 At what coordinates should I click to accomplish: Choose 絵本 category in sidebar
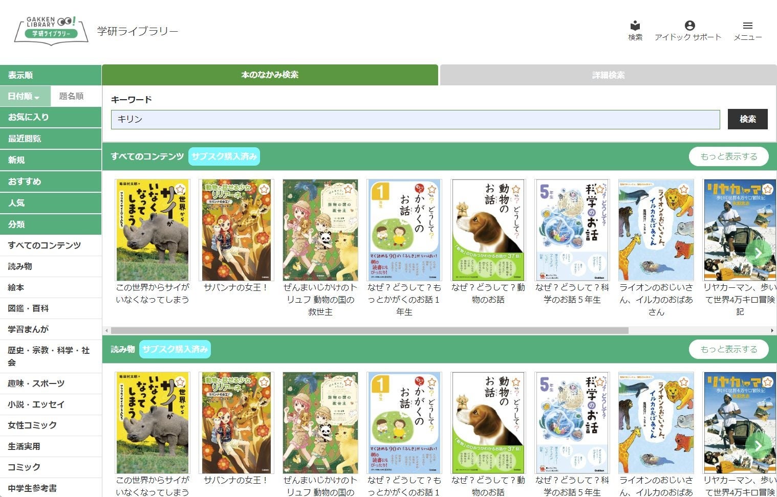(51, 287)
